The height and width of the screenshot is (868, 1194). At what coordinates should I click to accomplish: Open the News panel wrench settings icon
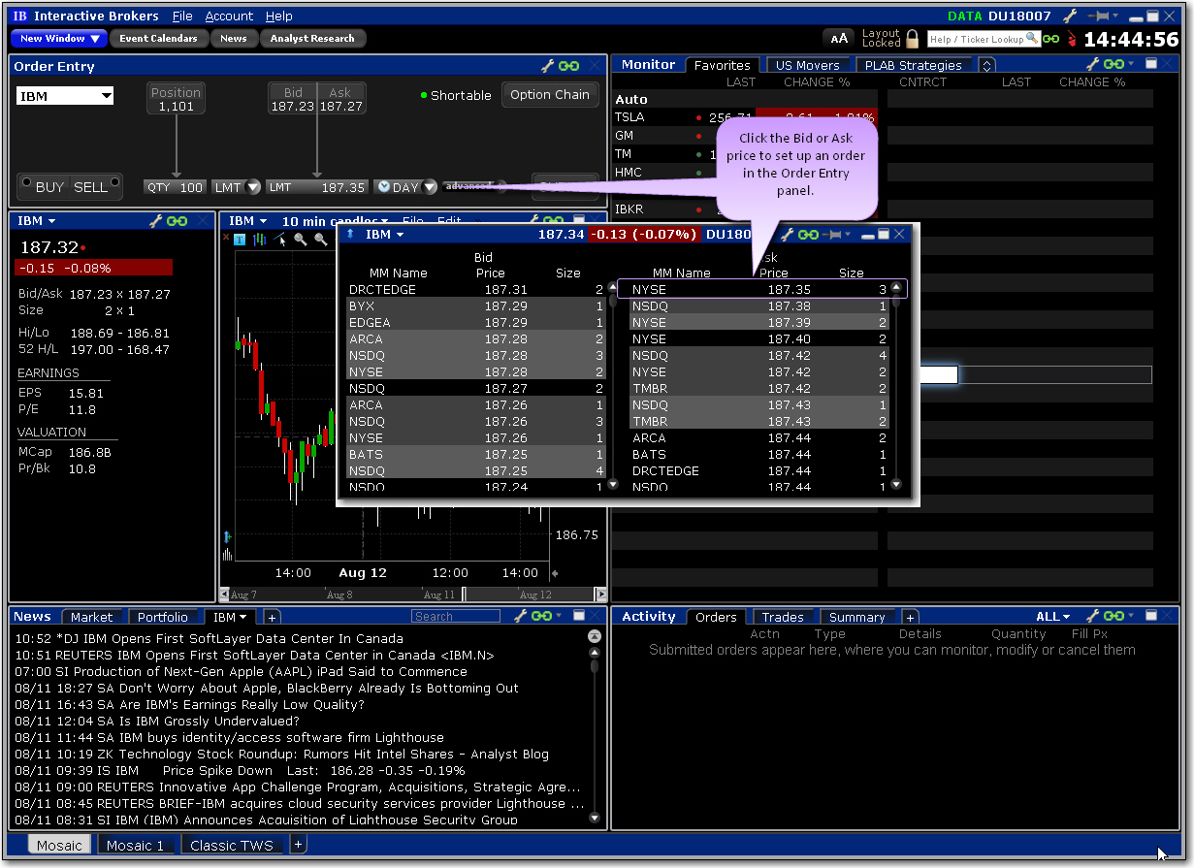tap(521, 616)
